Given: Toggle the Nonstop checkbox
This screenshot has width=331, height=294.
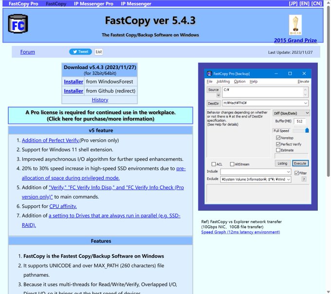Looking at the screenshot, I should (x=277, y=138).
